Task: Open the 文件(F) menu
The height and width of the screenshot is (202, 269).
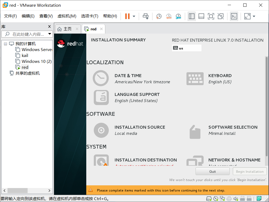Action: coord(10,16)
